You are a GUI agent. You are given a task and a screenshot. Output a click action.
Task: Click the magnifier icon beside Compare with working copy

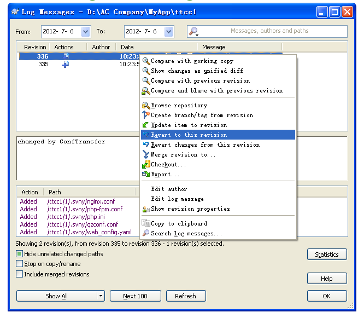(x=146, y=61)
